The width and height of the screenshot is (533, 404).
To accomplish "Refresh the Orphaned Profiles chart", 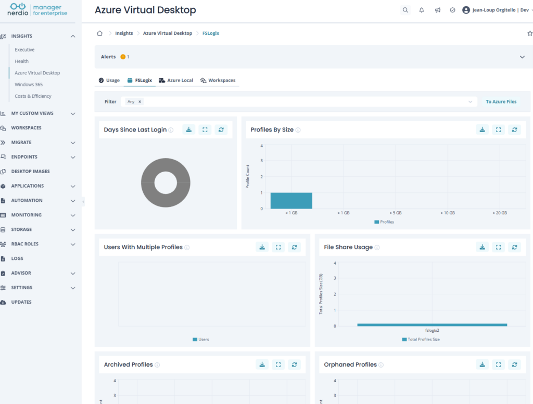I will [514, 364].
